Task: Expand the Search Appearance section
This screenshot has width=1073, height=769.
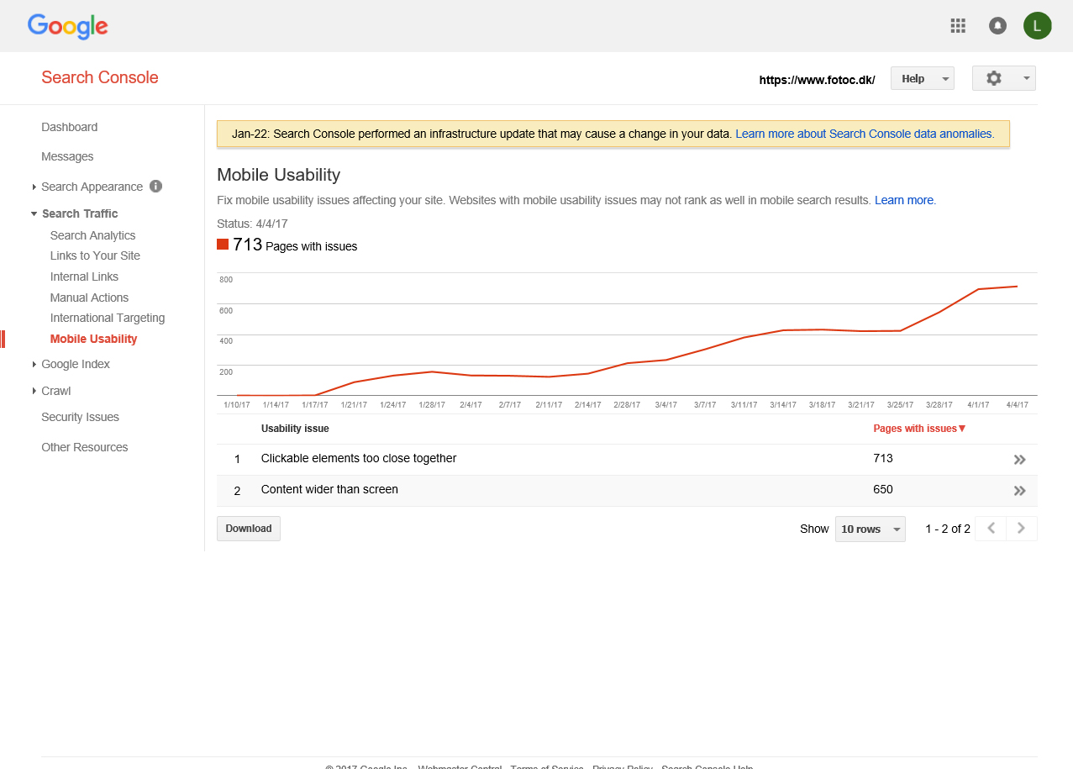Action: [34, 187]
